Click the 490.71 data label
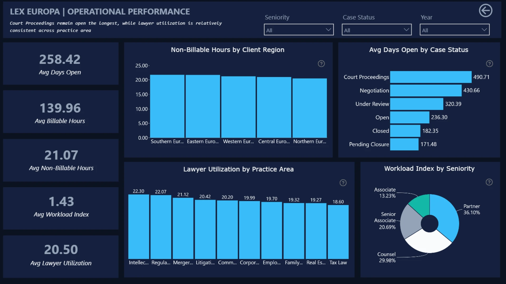 [481, 77]
